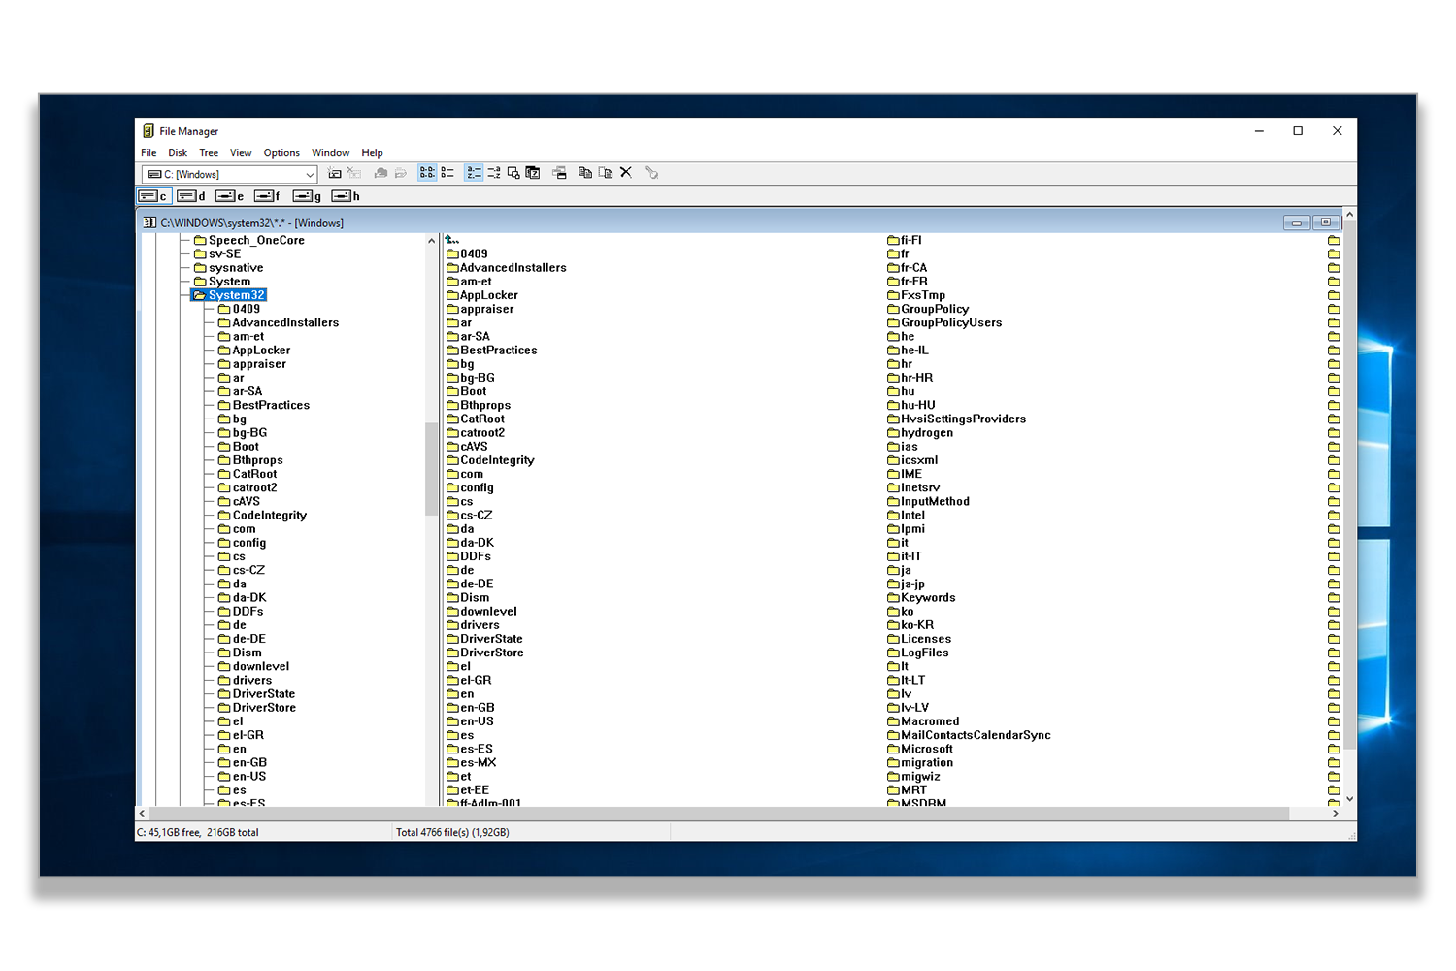Open the Options menu
This screenshot has height=971, width=1456.
(281, 152)
